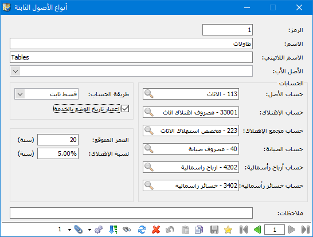The height and width of the screenshot is (237, 313).
Task: Click the copy documents icon
Action: [x=199, y=230]
